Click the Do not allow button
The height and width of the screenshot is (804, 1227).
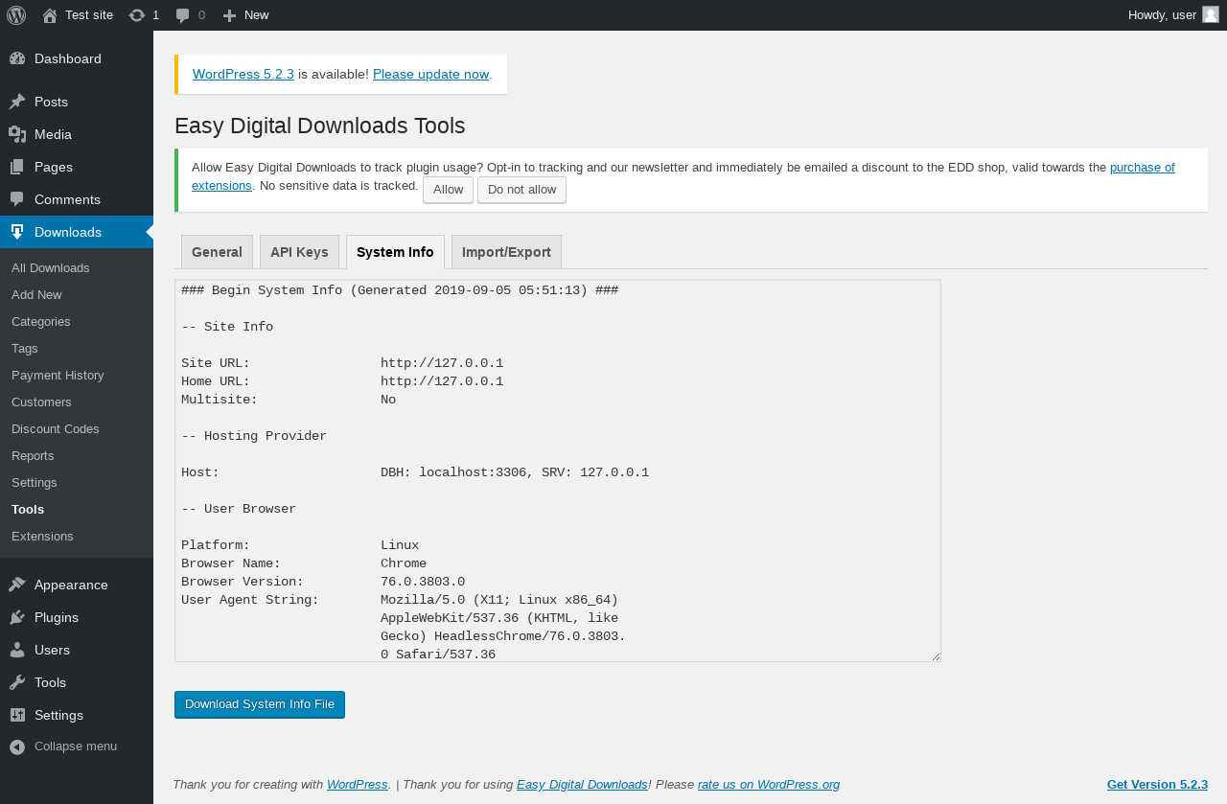pyautogui.click(x=521, y=190)
